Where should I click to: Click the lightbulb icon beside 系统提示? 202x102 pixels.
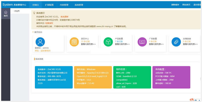tap(34, 13)
